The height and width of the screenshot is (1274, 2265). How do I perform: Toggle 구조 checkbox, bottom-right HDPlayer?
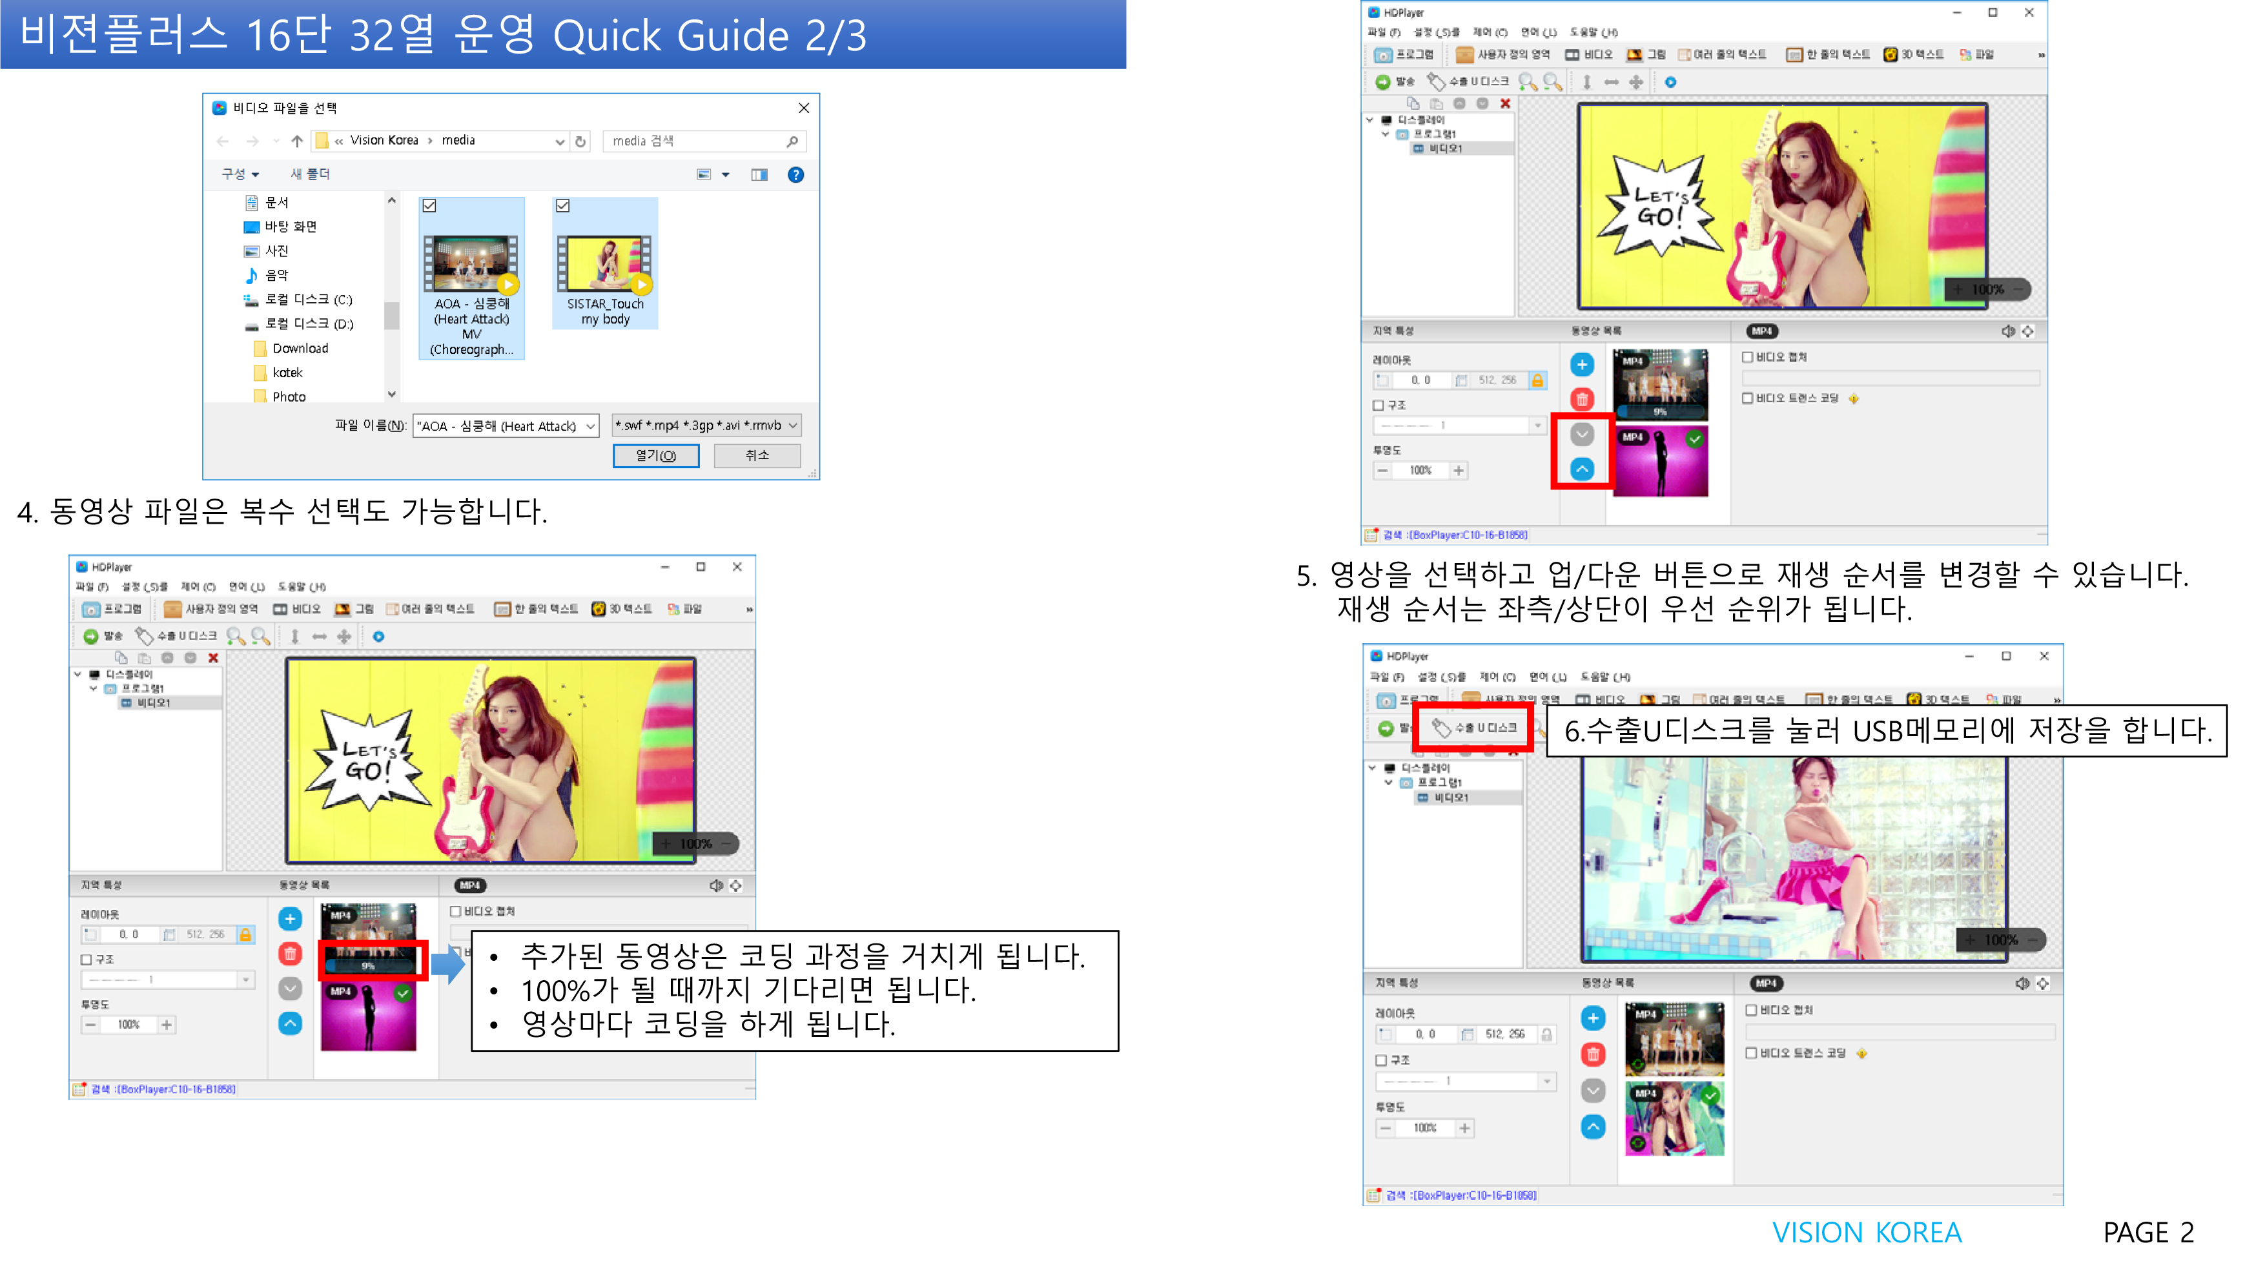click(x=1381, y=1060)
